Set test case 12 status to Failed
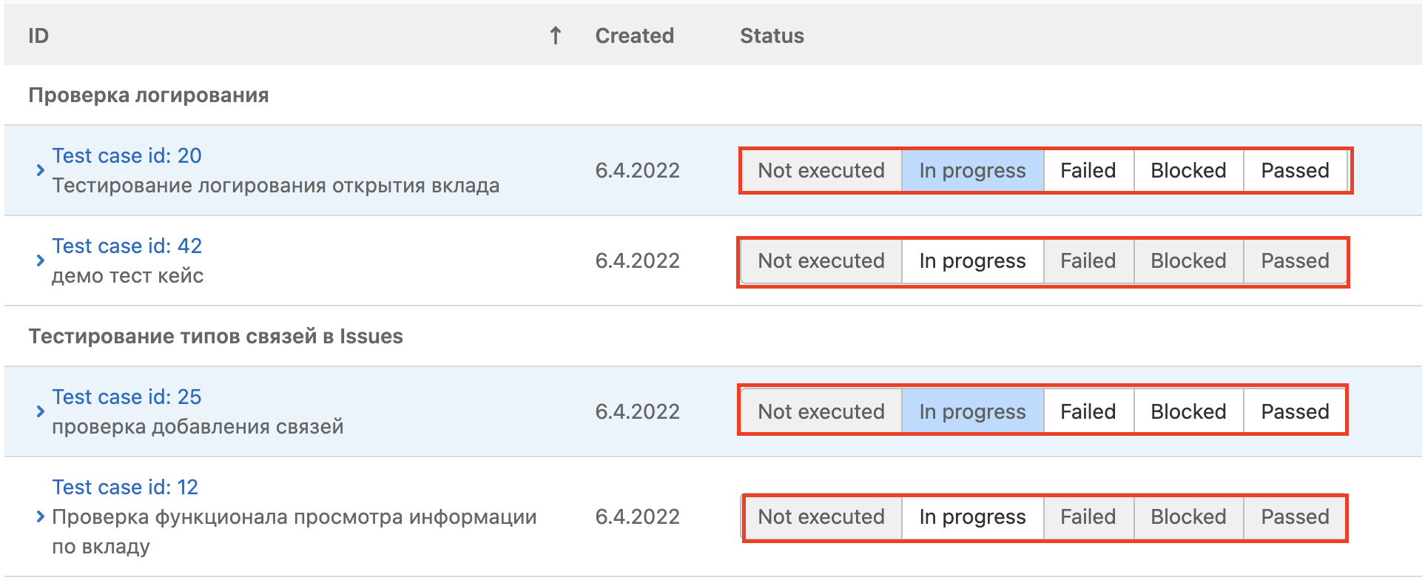The width and height of the screenshot is (1425, 586). point(1088,516)
